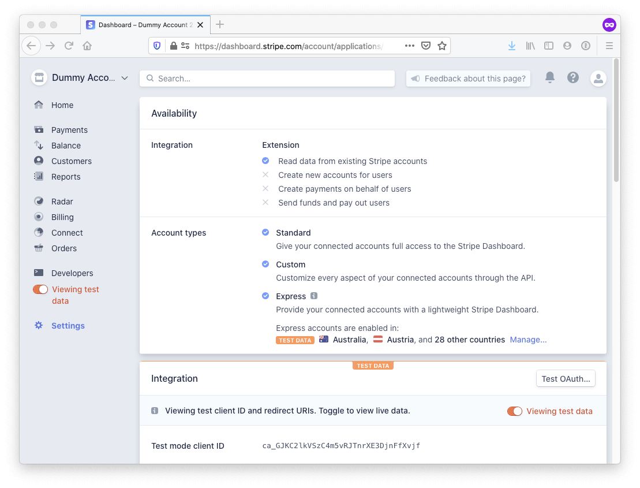Click the notification bell icon
Screen dimensions: 640x488
(x=549, y=78)
